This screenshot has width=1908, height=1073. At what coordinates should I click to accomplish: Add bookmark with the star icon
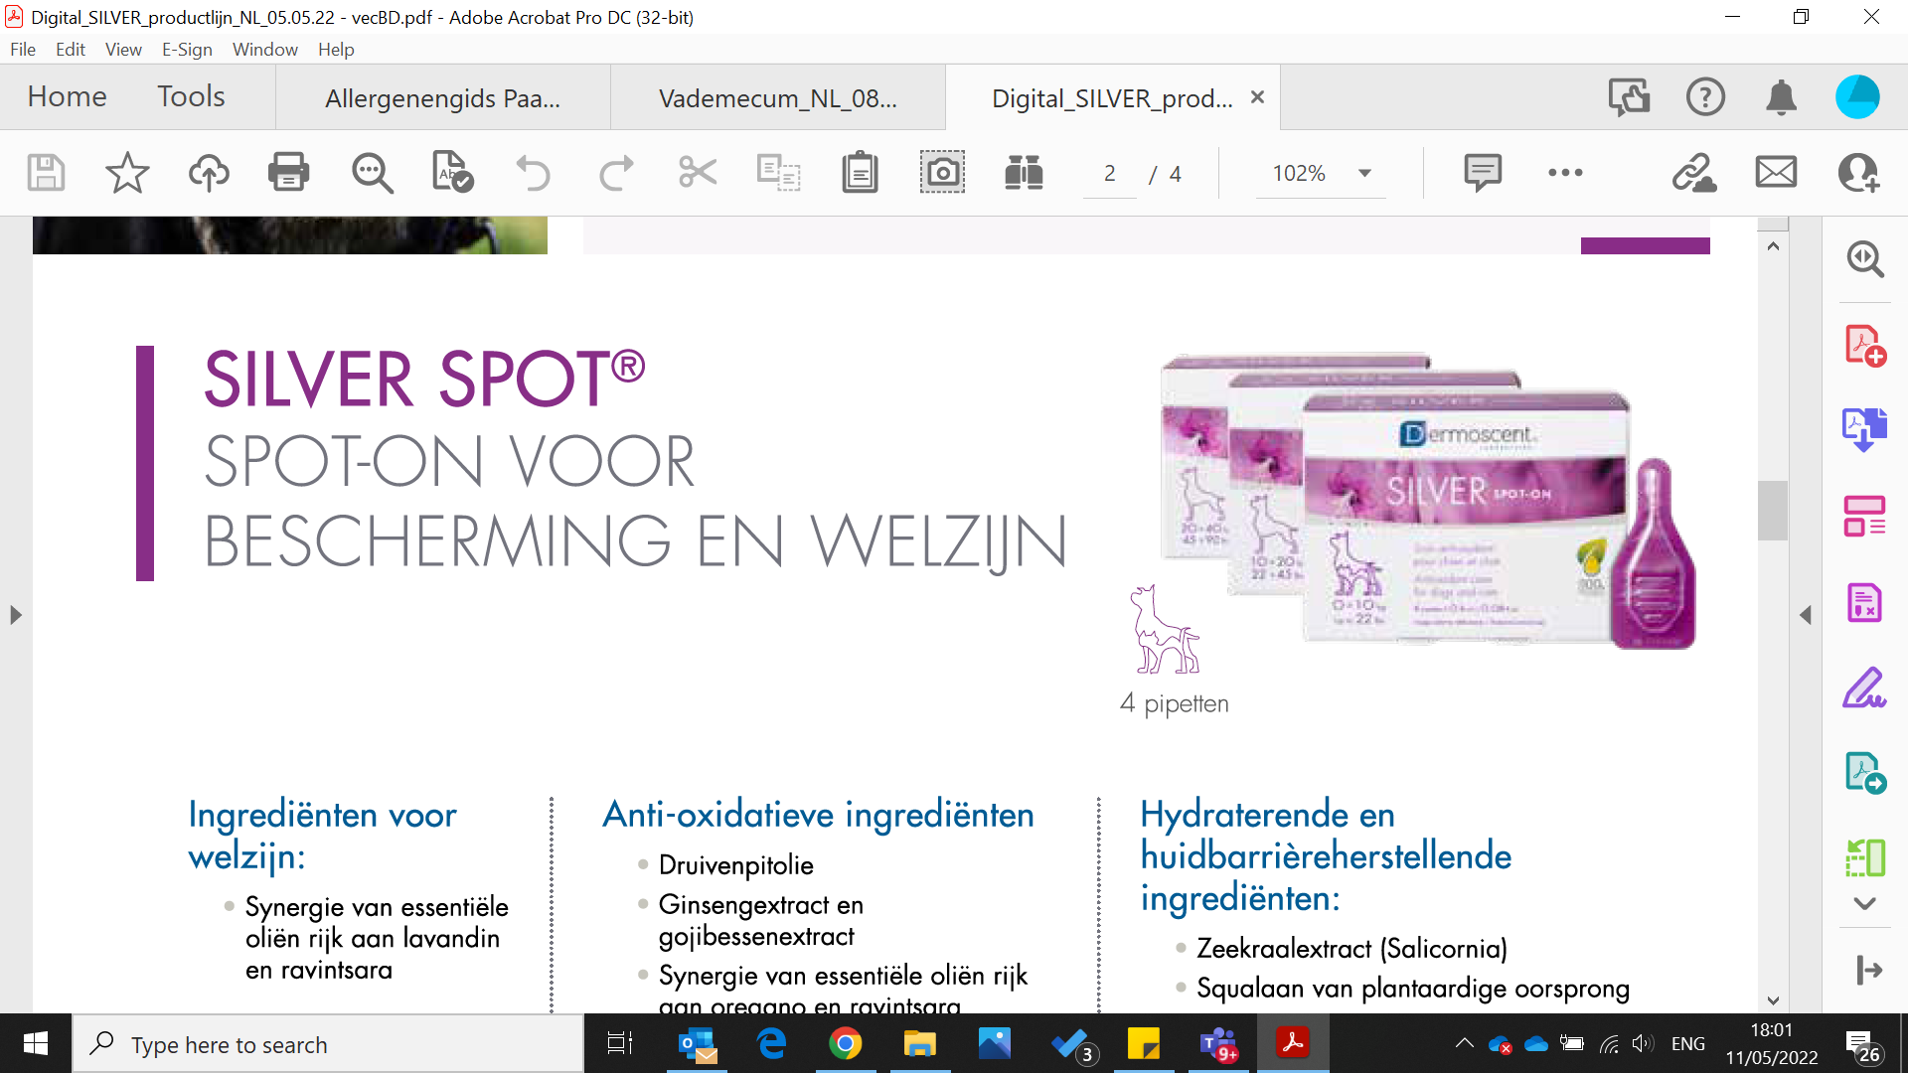point(127,173)
